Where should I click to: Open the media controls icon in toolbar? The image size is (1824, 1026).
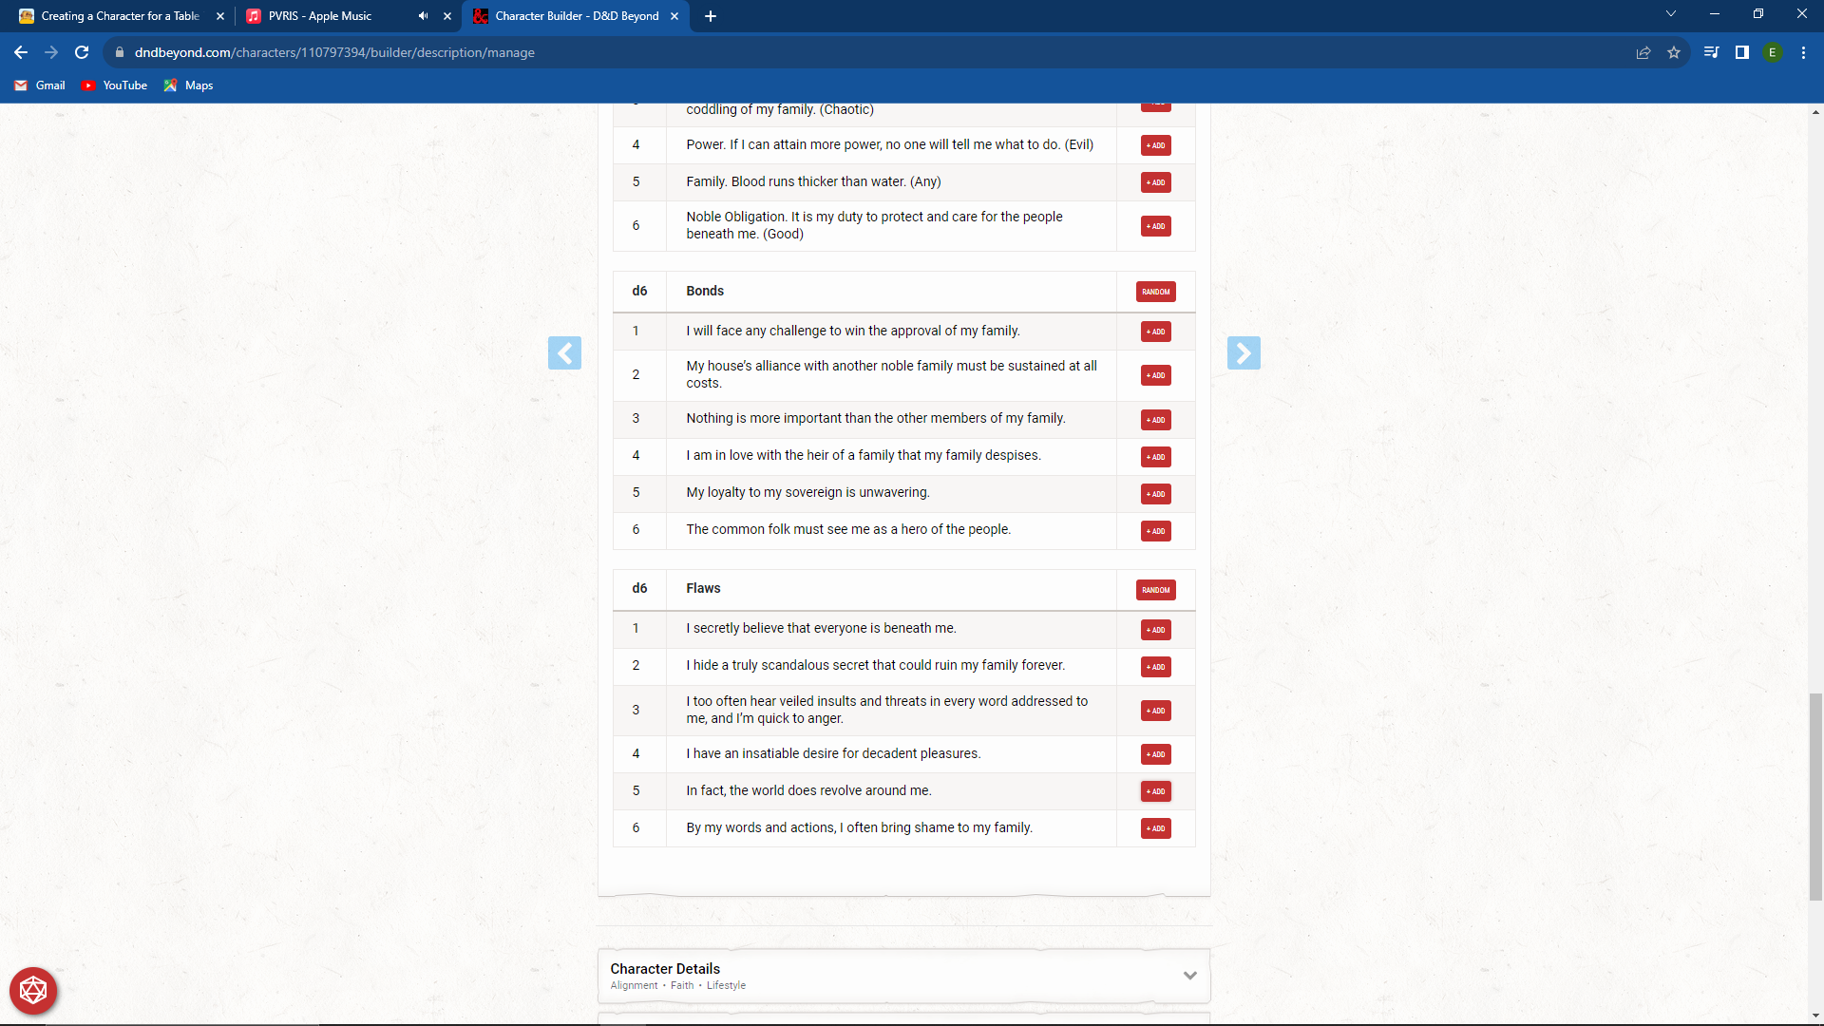point(1710,52)
